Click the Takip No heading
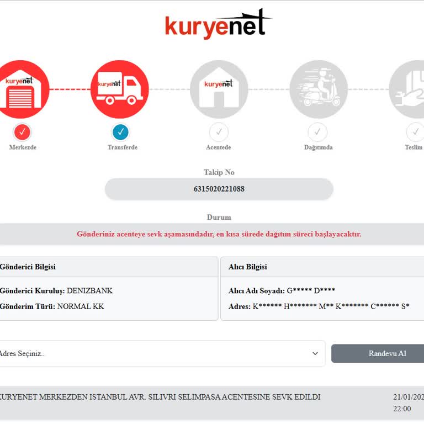 [219, 172]
